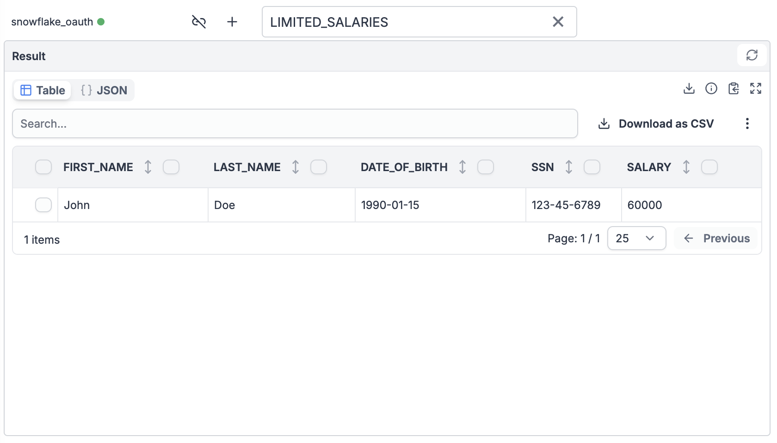Image resolution: width=777 pixels, height=443 pixels.
Task: Click the unlink connection icon
Action: pyautogui.click(x=199, y=21)
